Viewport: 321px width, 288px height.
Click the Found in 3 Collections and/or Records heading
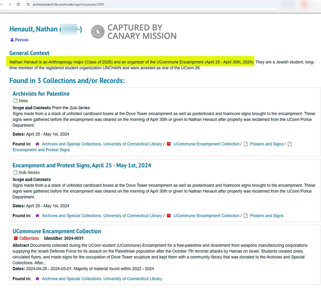tap(67, 81)
